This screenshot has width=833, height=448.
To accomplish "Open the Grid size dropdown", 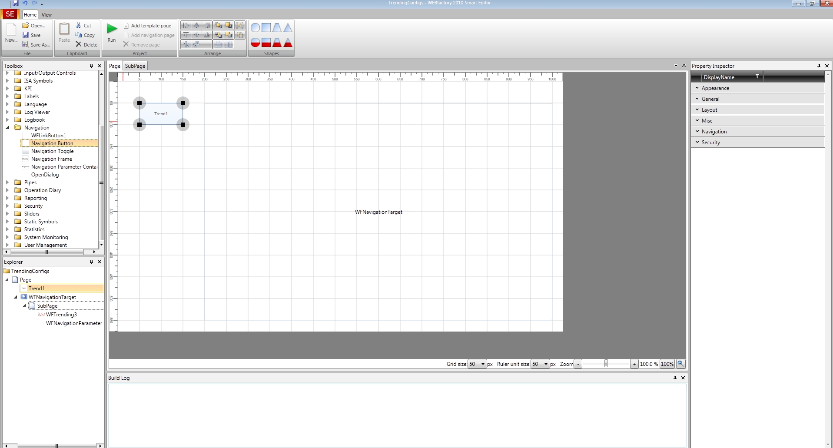I will click(482, 364).
